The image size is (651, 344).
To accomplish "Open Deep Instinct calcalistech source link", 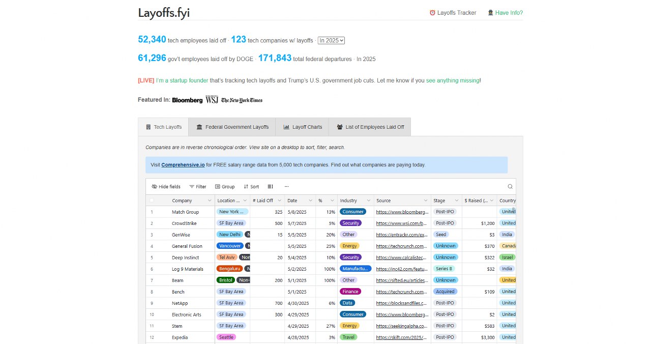I will point(402,257).
